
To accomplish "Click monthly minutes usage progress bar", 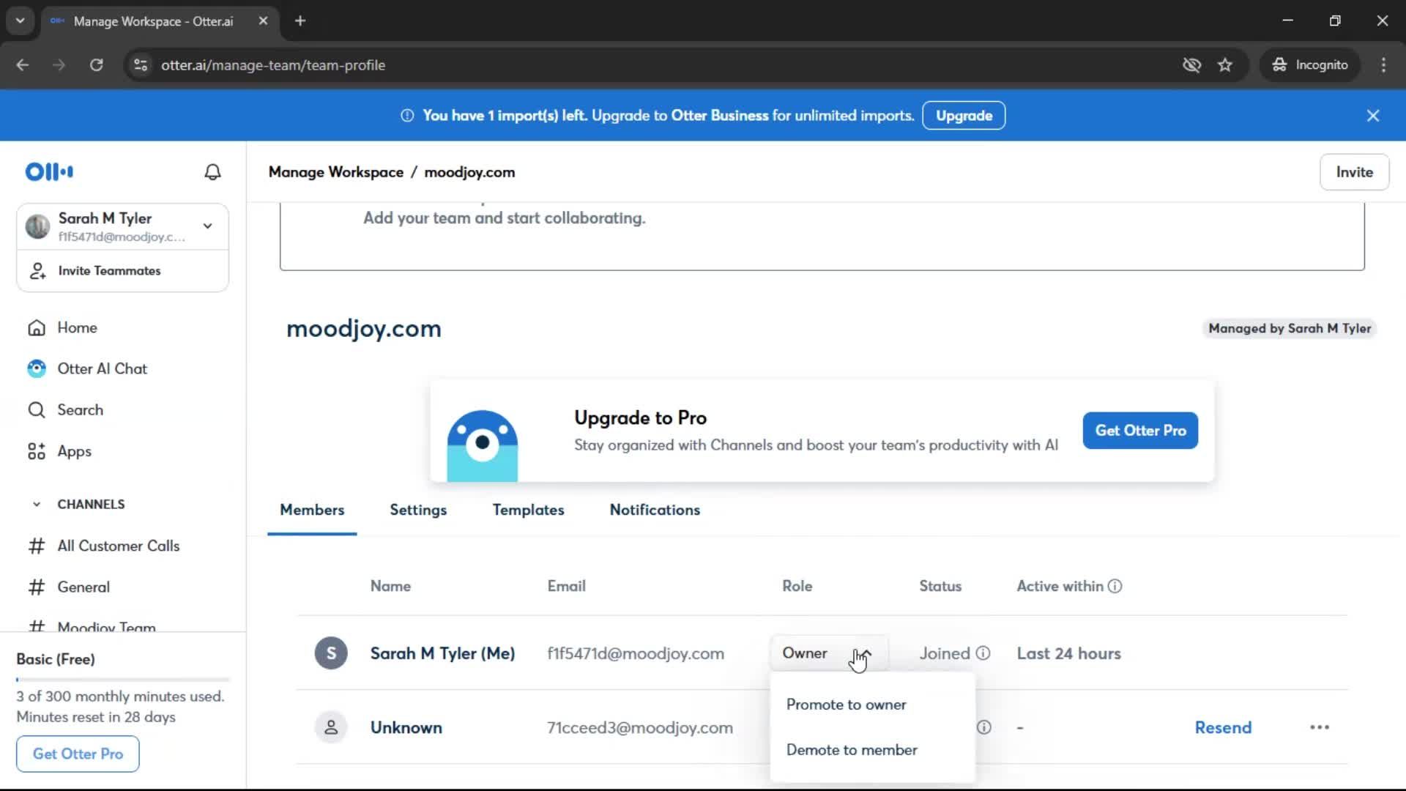I will (x=123, y=680).
